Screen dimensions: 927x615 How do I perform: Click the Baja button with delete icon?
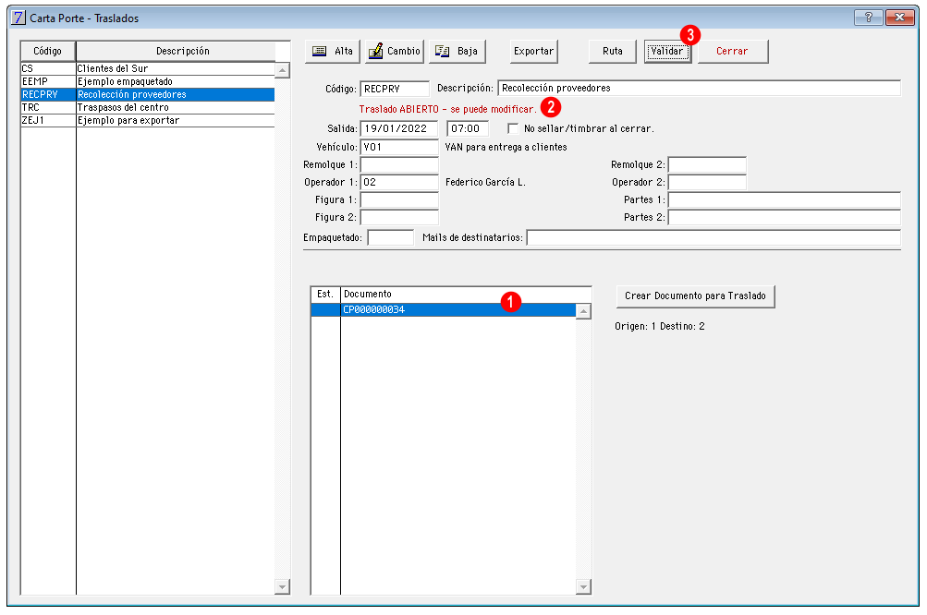tap(457, 52)
